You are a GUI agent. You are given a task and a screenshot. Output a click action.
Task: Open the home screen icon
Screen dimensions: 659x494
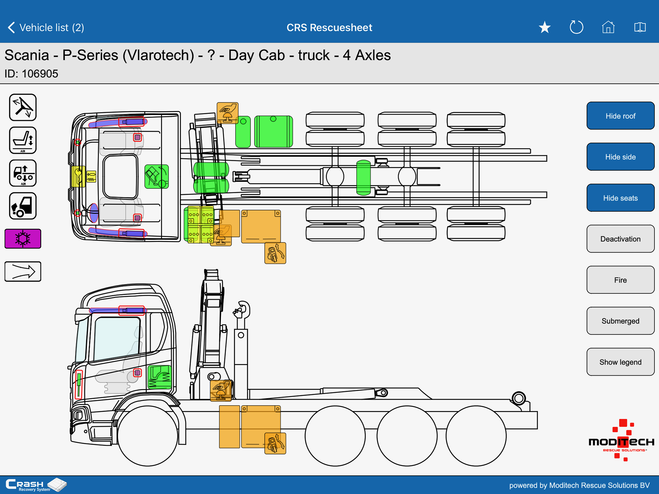coord(608,27)
